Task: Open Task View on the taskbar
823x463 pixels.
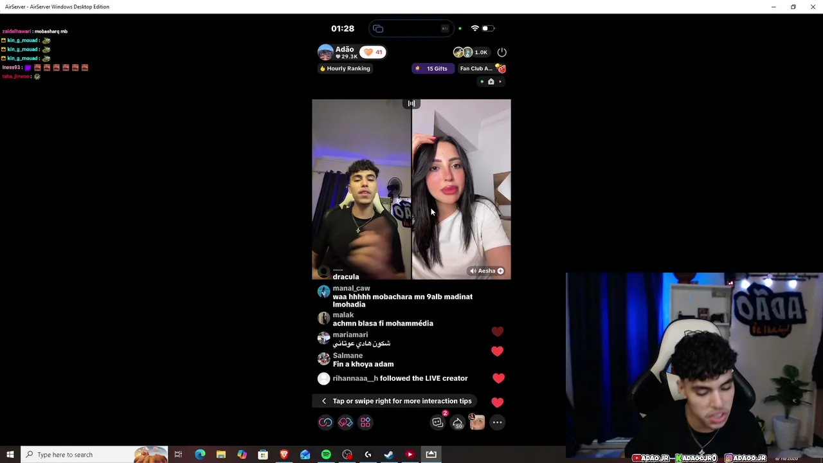Action: pyautogui.click(x=178, y=455)
